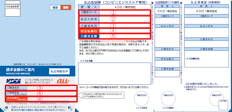This screenshot has width=232, height=112.
Task: Click the ※金額を訂正したもの disclaimer note
Action: (206, 88)
